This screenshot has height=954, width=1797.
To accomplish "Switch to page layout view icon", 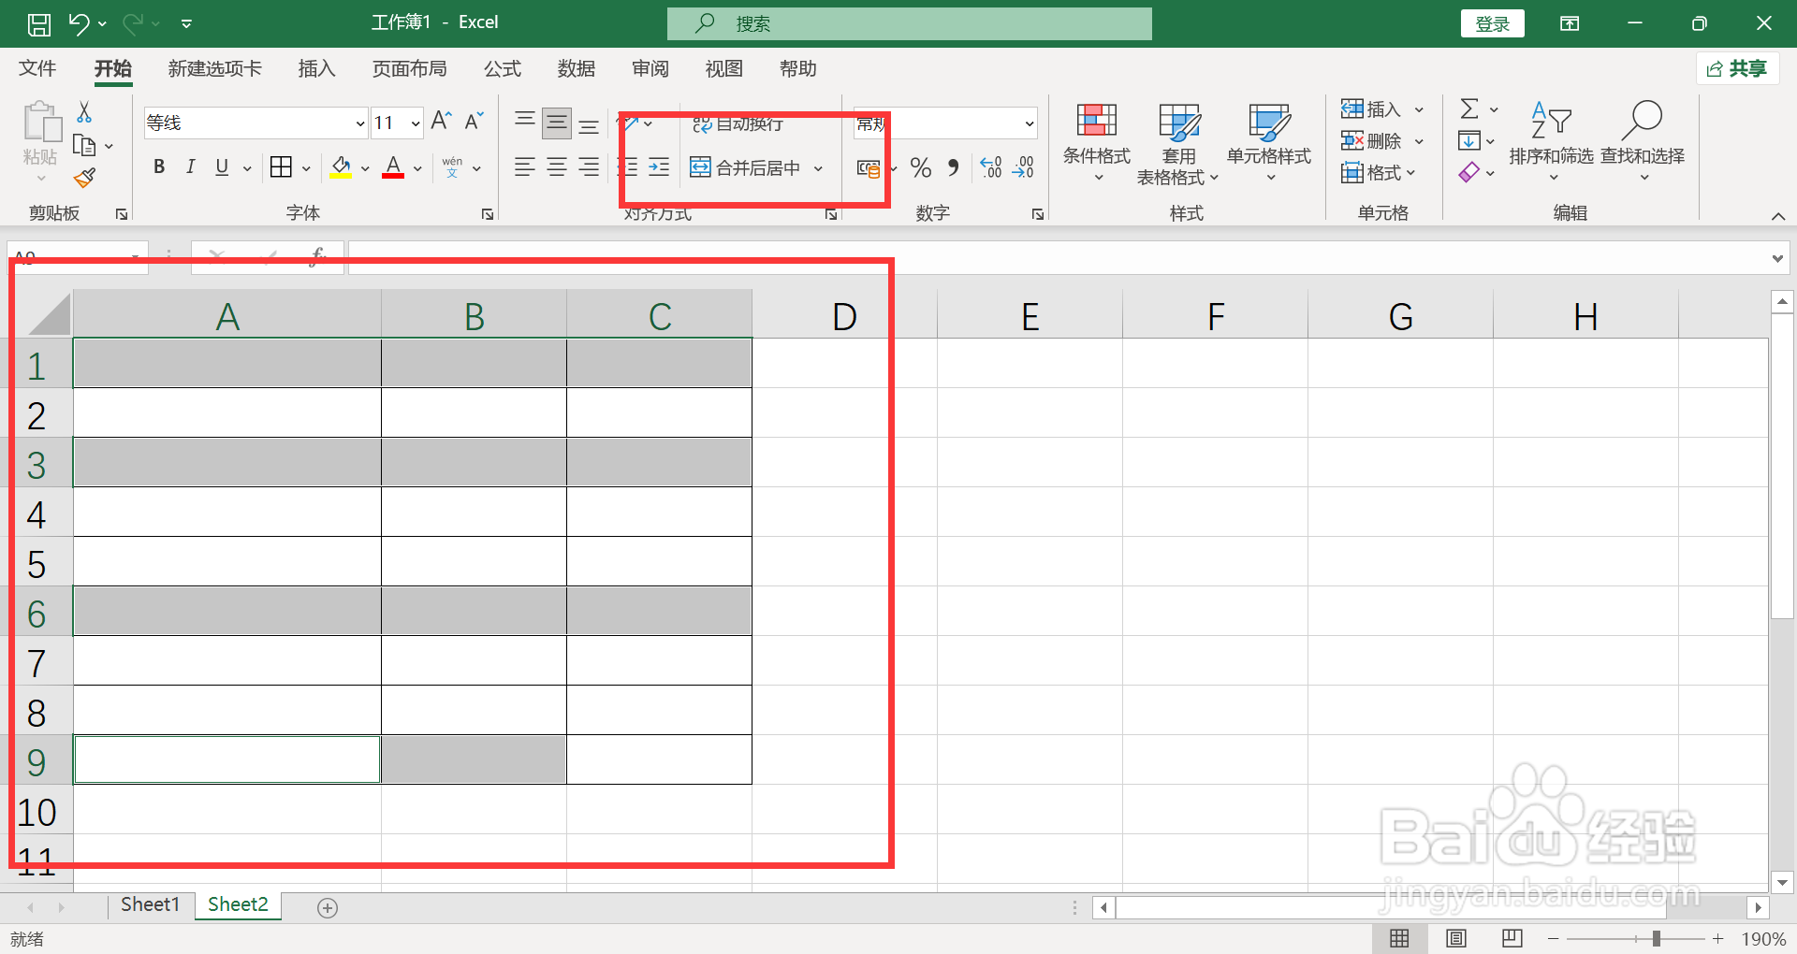I will (1455, 938).
